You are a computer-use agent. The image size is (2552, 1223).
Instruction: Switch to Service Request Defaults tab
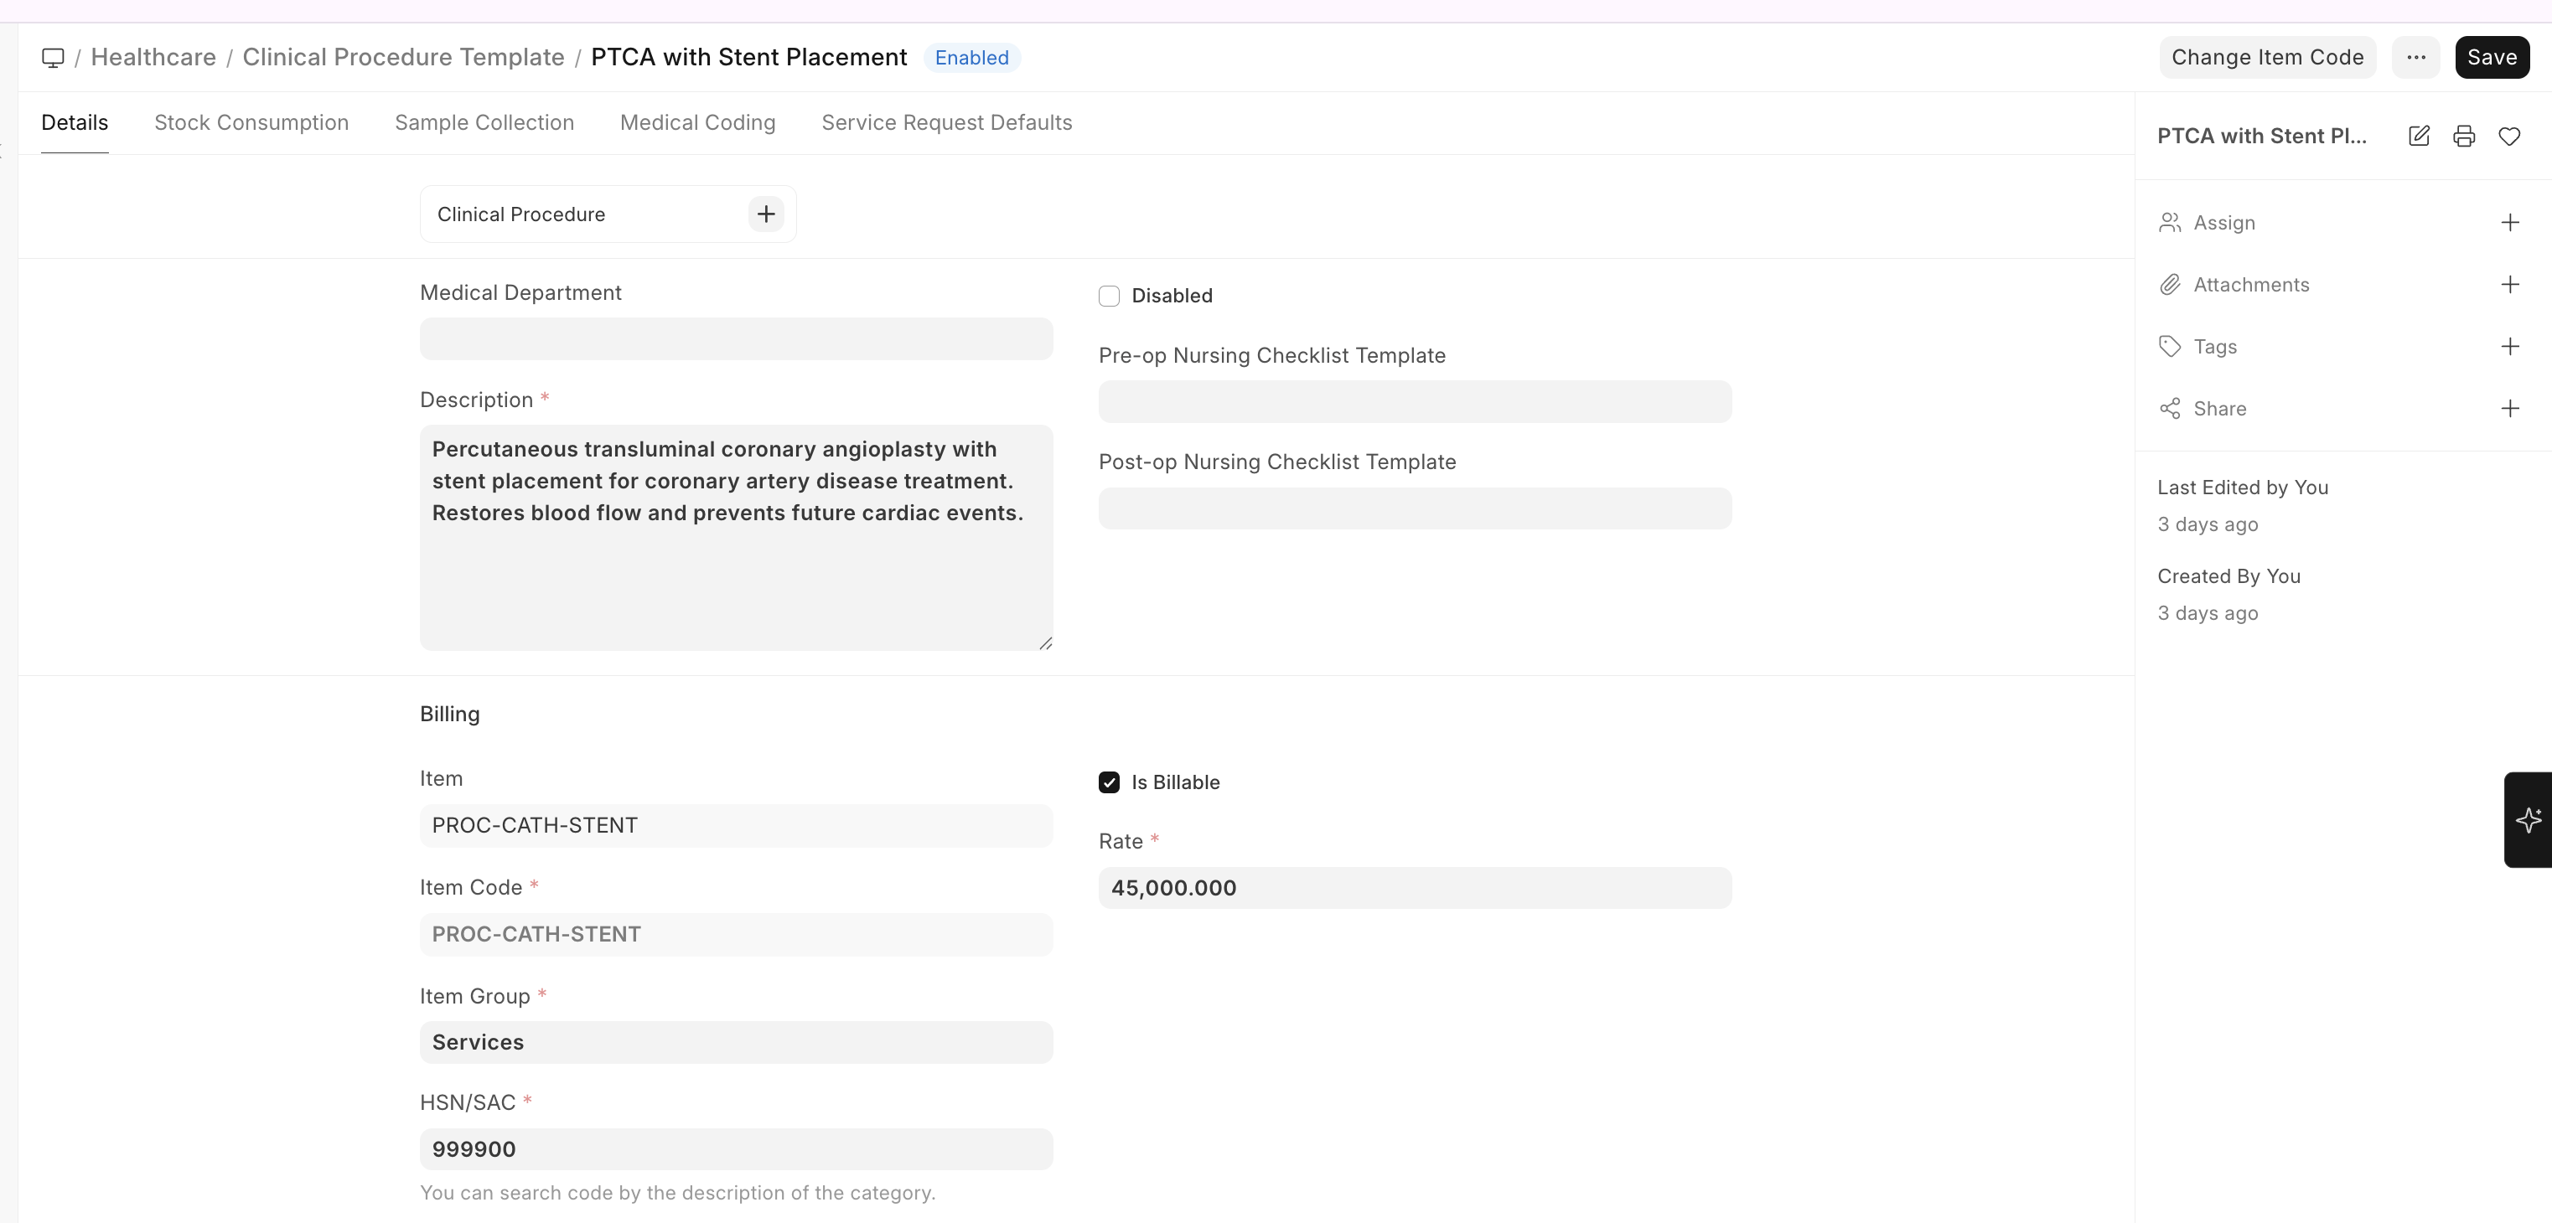946,123
